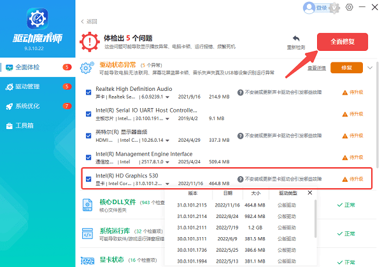Click the 系统运行库 code window icon
Viewport: 382px width, 267px height.
(87, 234)
